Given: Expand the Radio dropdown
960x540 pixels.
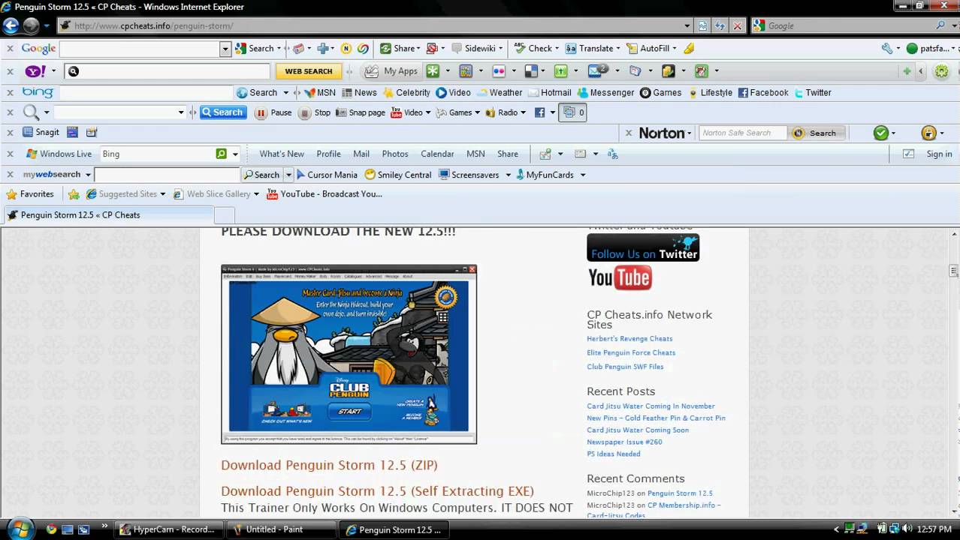Looking at the screenshot, I should click(523, 112).
